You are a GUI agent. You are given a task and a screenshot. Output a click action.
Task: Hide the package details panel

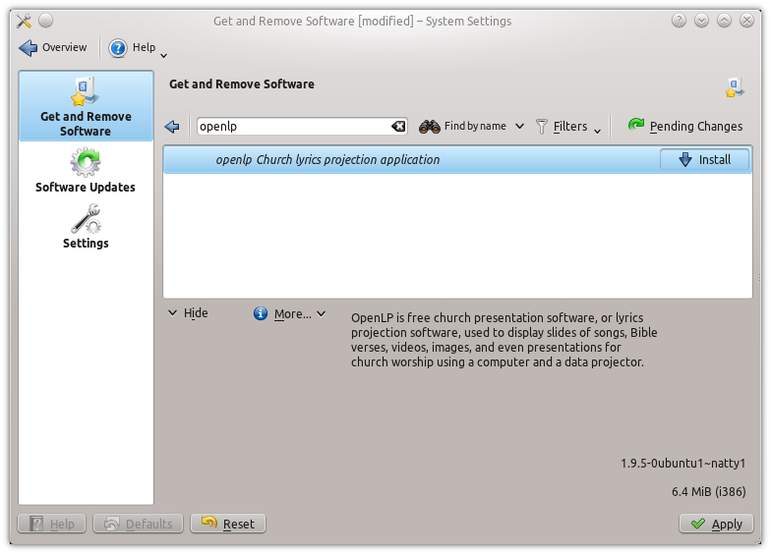pos(189,313)
